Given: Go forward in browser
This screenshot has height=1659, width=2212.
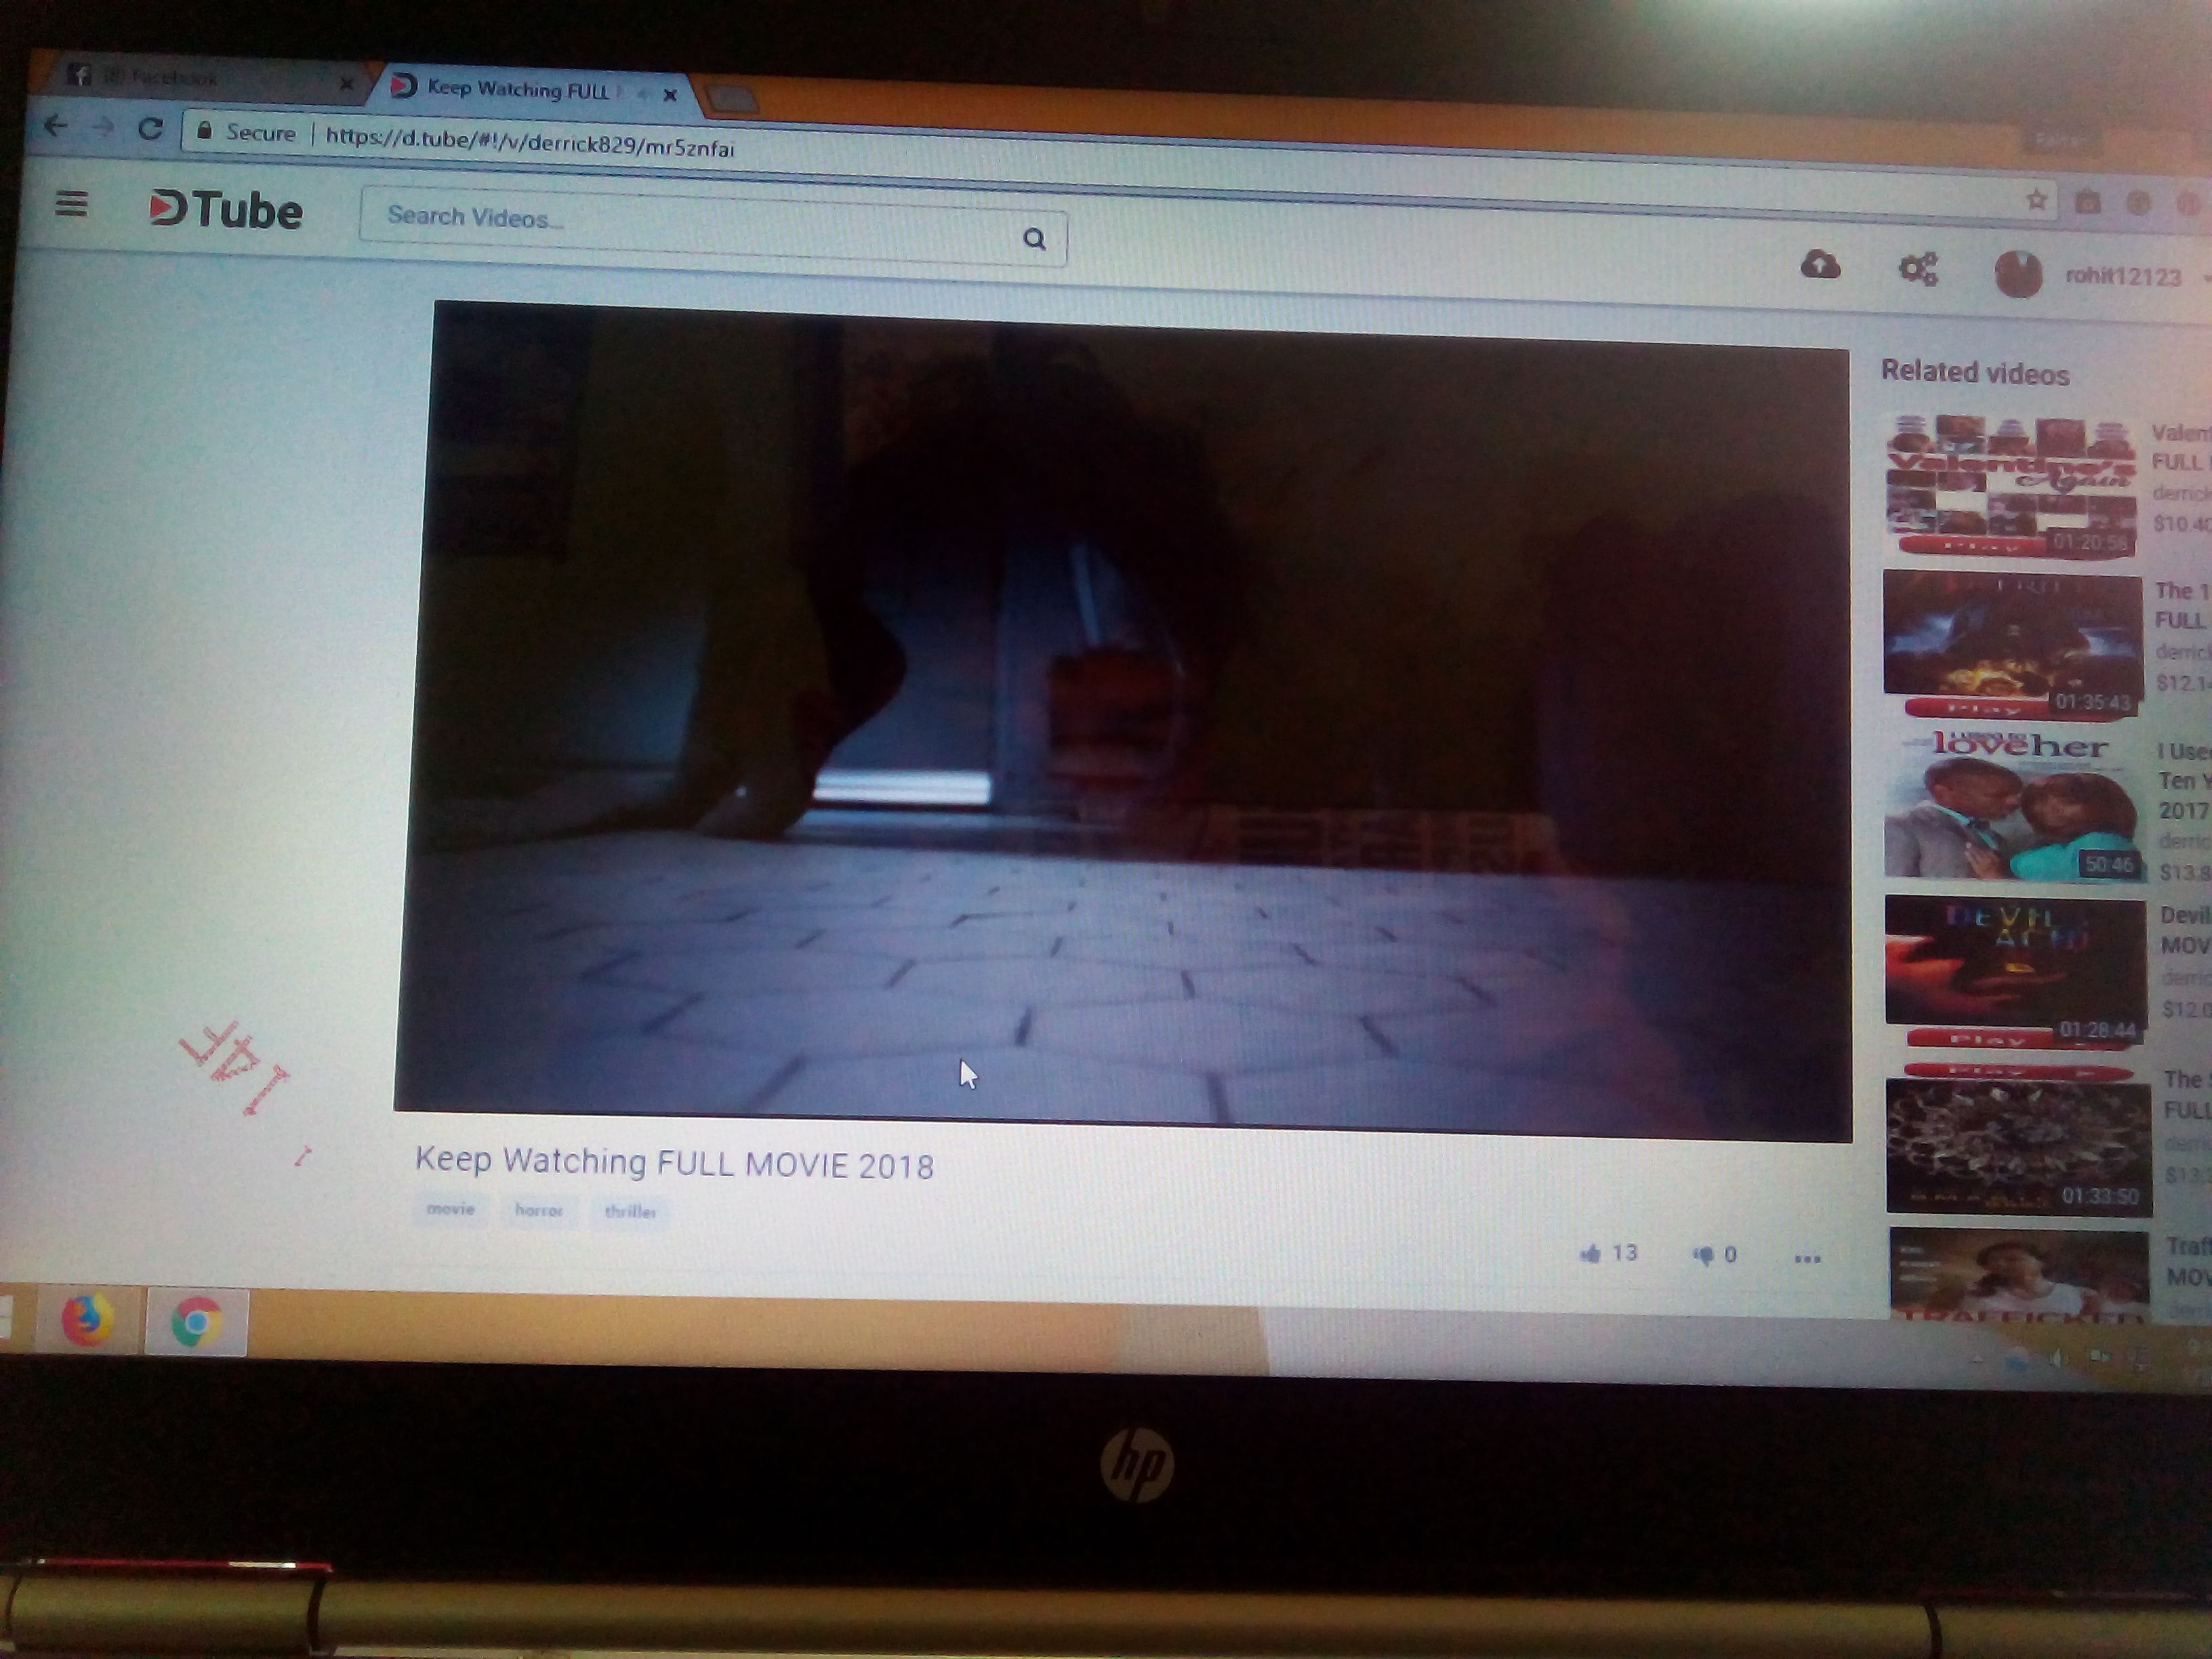Looking at the screenshot, I should tap(102, 127).
